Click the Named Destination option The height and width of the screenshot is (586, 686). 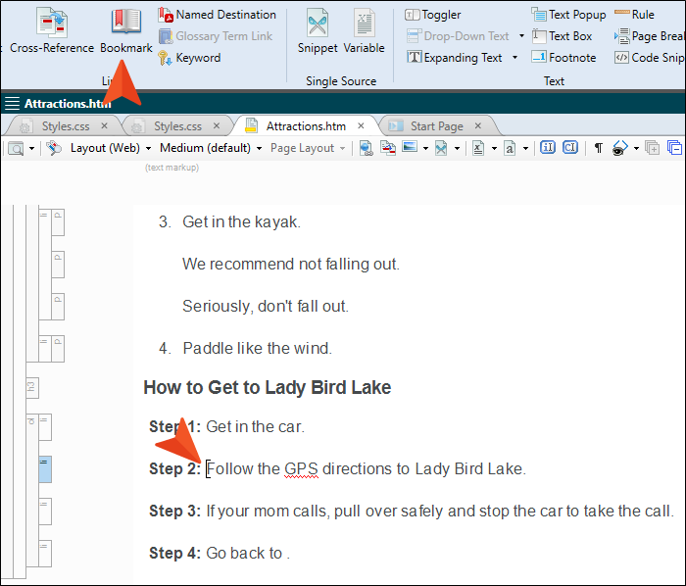pos(217,15)
